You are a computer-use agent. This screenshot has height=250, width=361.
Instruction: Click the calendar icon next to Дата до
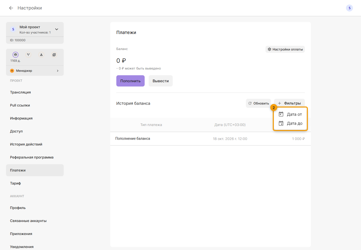click(x=281, y=123)
